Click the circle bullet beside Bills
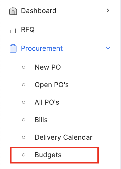Screen dimensions: 121x169 pos(24,120)
